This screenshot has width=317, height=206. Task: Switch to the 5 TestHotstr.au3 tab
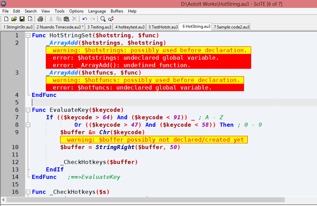(163, 27)
